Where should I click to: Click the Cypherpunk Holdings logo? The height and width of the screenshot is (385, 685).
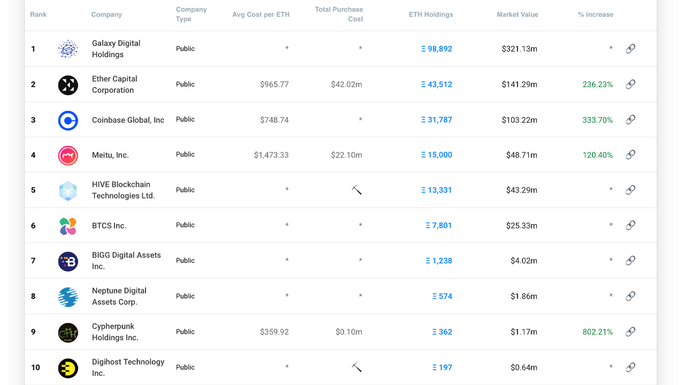click(x=68, y=333)
